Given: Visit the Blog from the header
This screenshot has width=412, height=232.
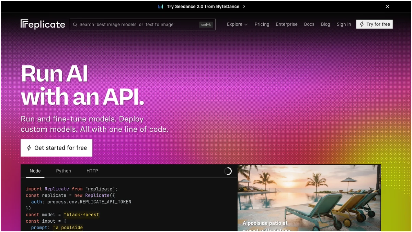Looking at the screenshot, I should [325, 24].
